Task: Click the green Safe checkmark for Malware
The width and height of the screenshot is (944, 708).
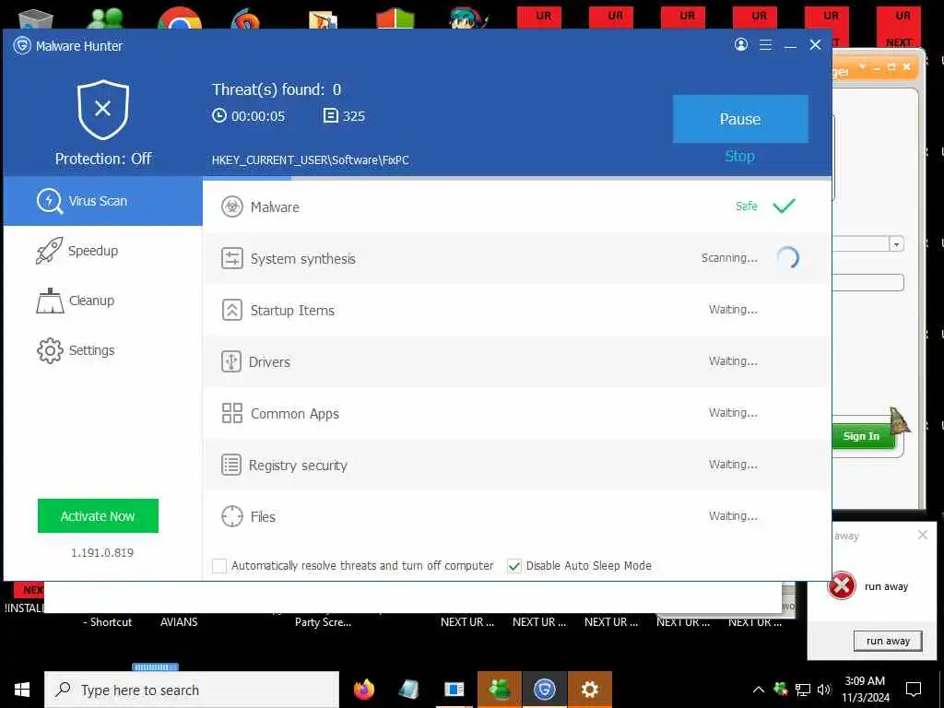Action: 784,206
